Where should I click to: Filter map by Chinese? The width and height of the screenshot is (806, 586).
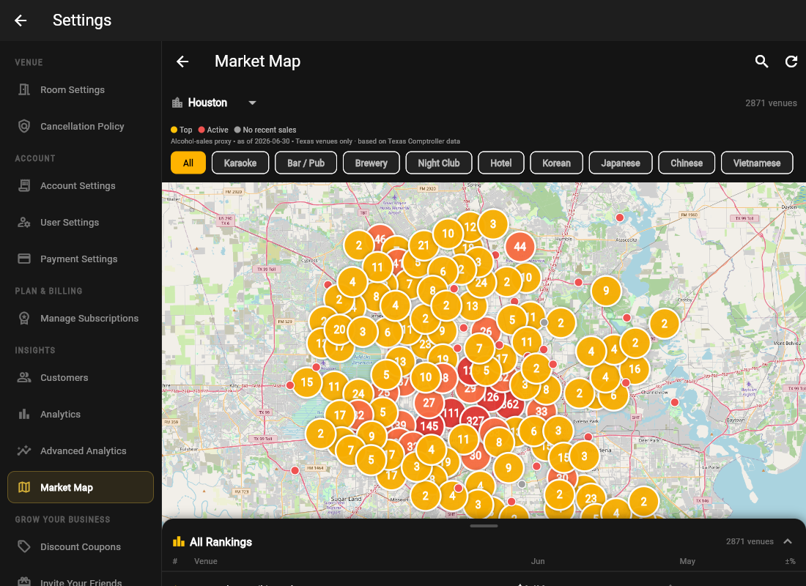pyautogui.click(x=687, y=163)
